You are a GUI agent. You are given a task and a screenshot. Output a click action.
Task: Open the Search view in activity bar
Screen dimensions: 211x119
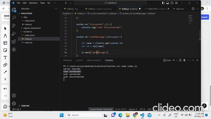tap(14, 18)
